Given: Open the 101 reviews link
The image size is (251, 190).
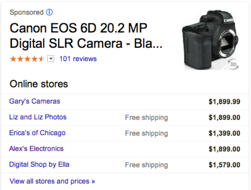Looking at the screenshot, I should 78,59.
